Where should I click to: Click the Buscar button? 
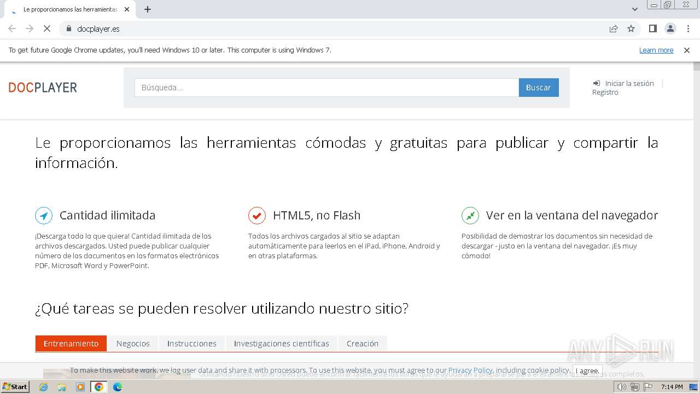pos(539,88)
